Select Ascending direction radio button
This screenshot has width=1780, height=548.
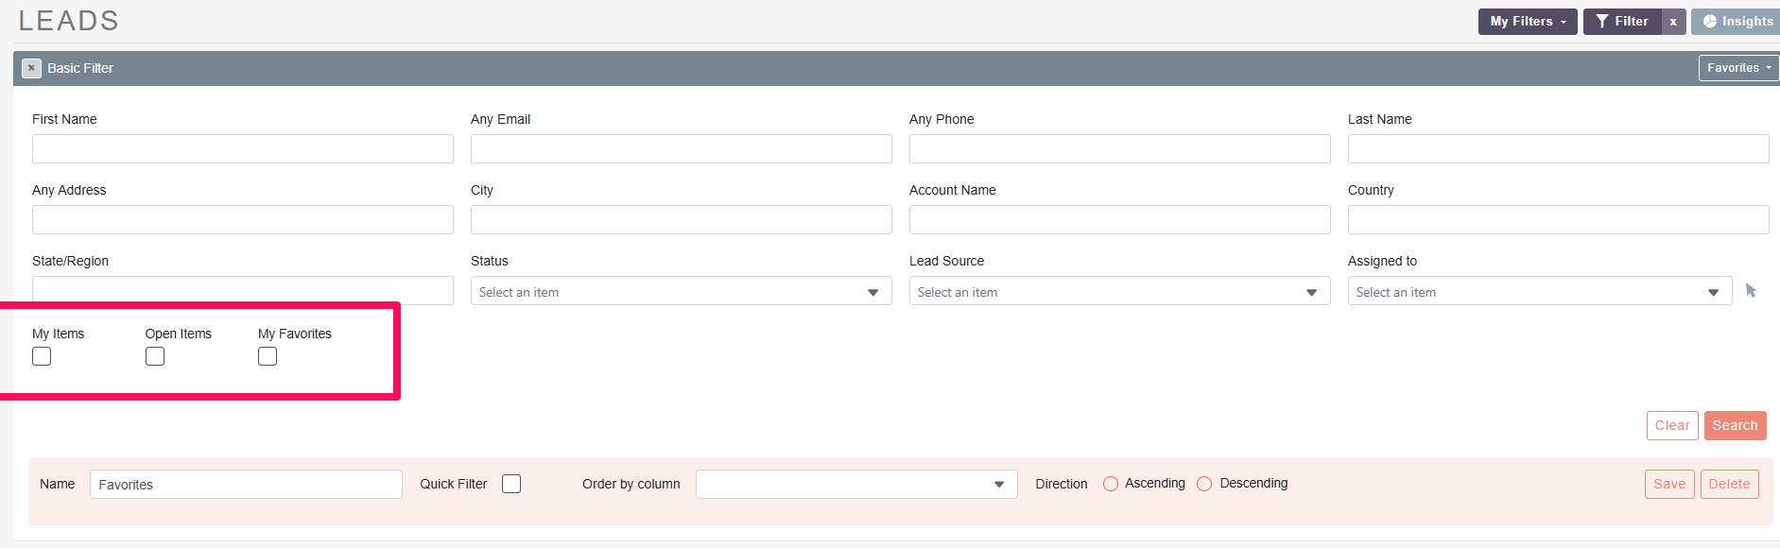[1111, 484]
